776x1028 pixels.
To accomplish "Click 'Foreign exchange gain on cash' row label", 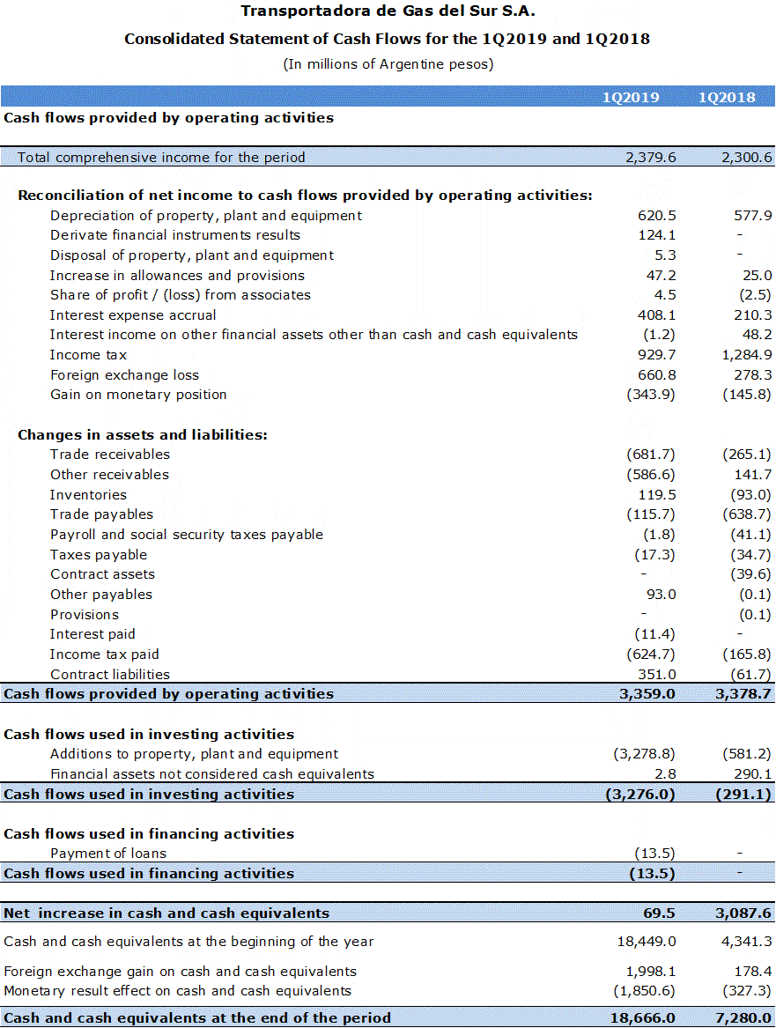I will [181, 972].
